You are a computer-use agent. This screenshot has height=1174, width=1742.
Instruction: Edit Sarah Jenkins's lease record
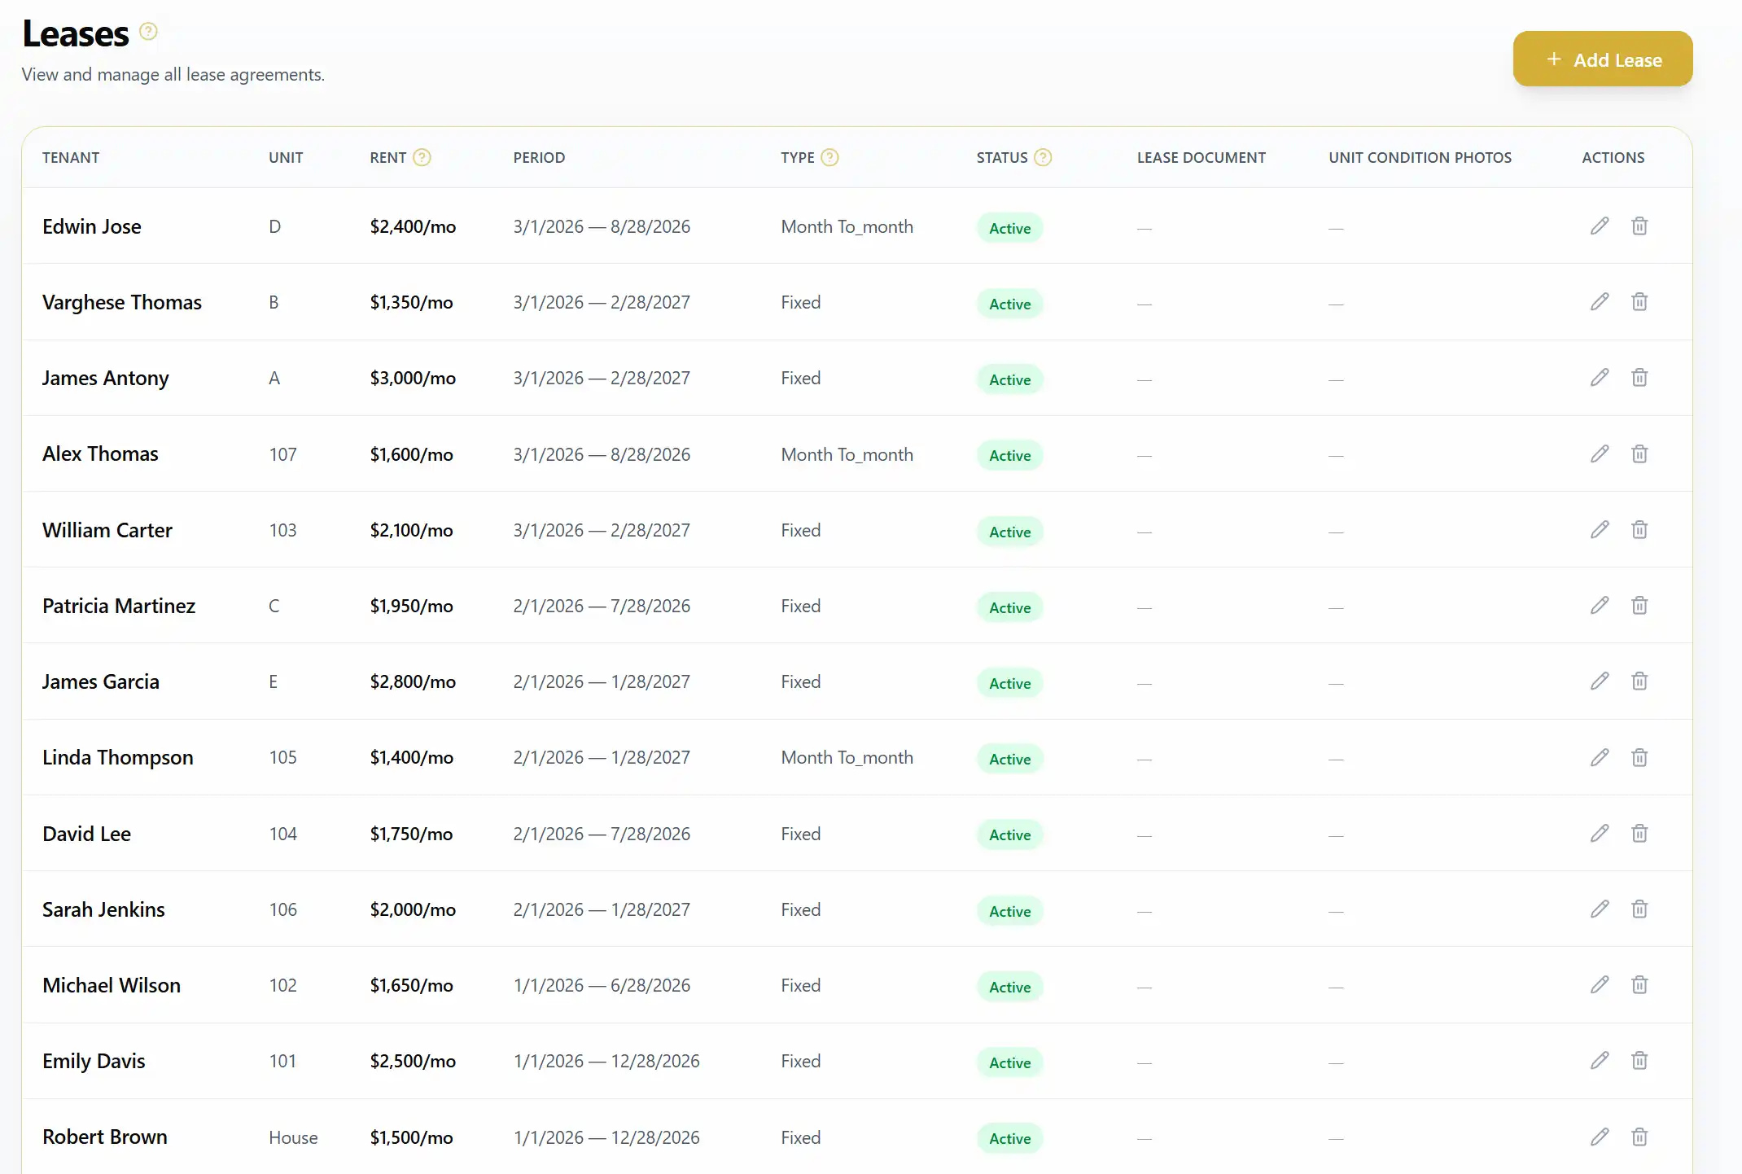1598,909
